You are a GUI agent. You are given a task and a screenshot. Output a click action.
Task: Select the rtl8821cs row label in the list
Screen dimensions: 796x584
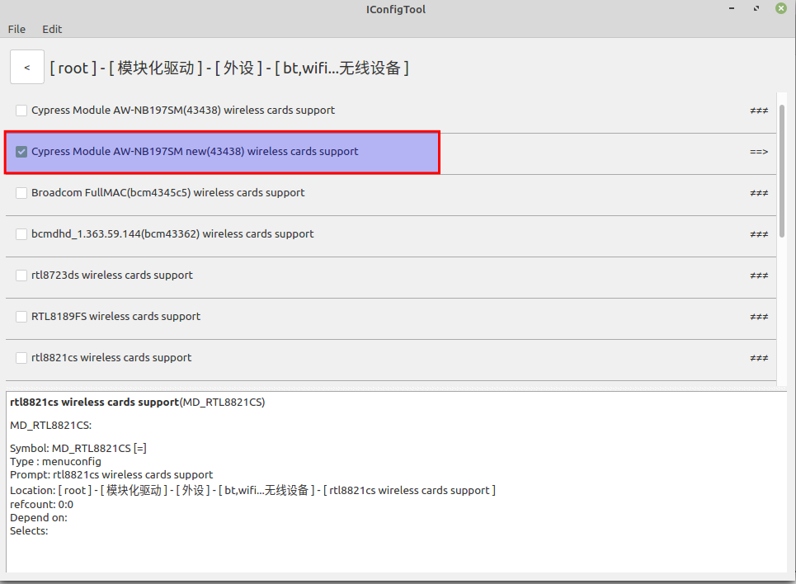pos(111,357)
